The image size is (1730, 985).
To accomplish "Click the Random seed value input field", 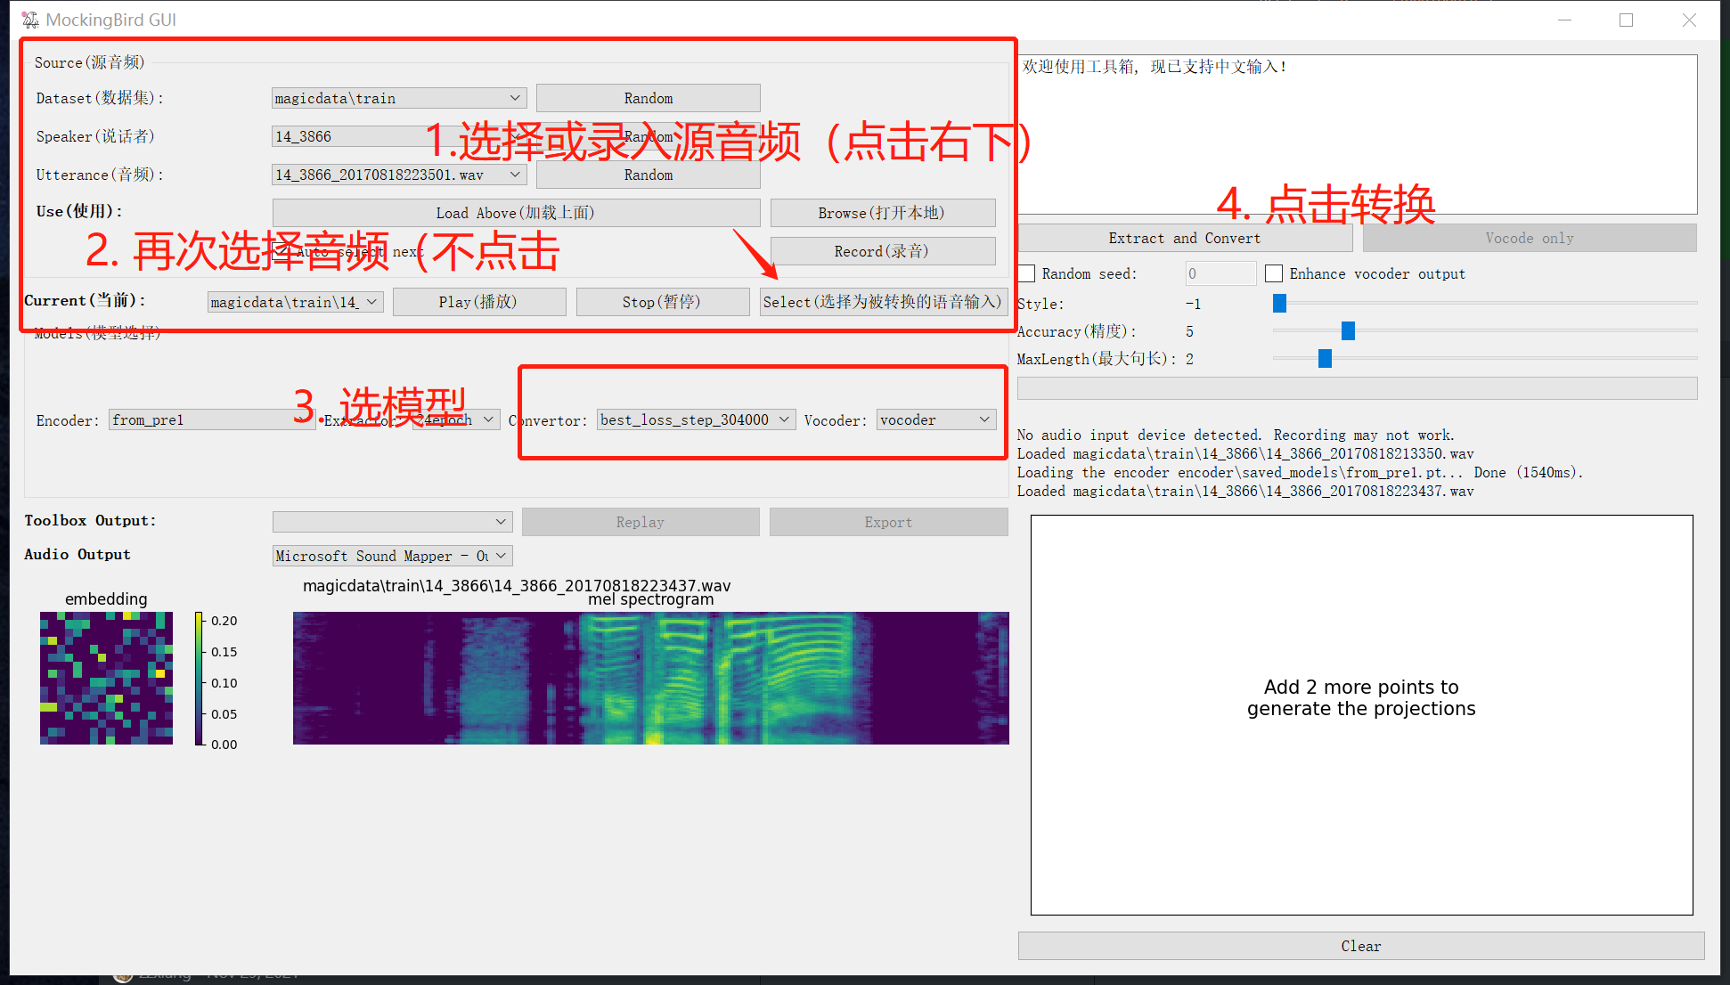I will point(1220,273).
